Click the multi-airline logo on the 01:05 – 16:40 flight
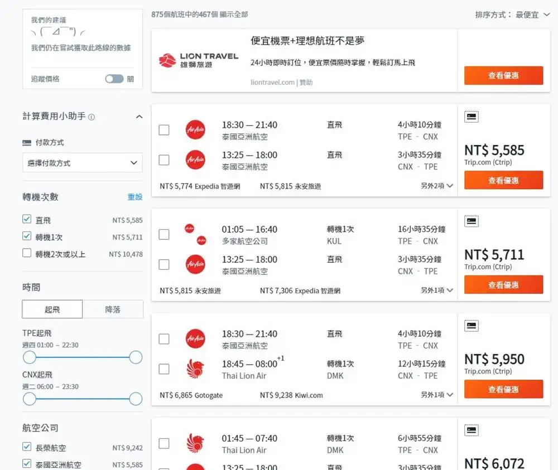Image resolution: width=558 pixels, height=470 pixels. coord(195,234)
